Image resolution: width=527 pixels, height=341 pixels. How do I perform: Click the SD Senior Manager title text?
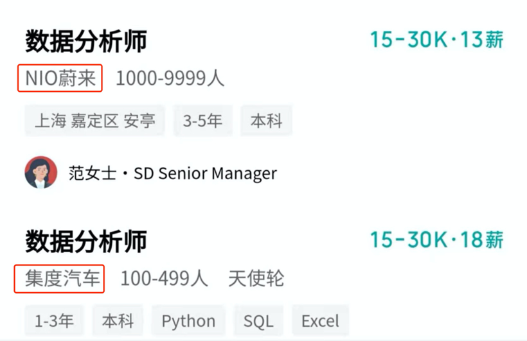click(x=205, y=173)
